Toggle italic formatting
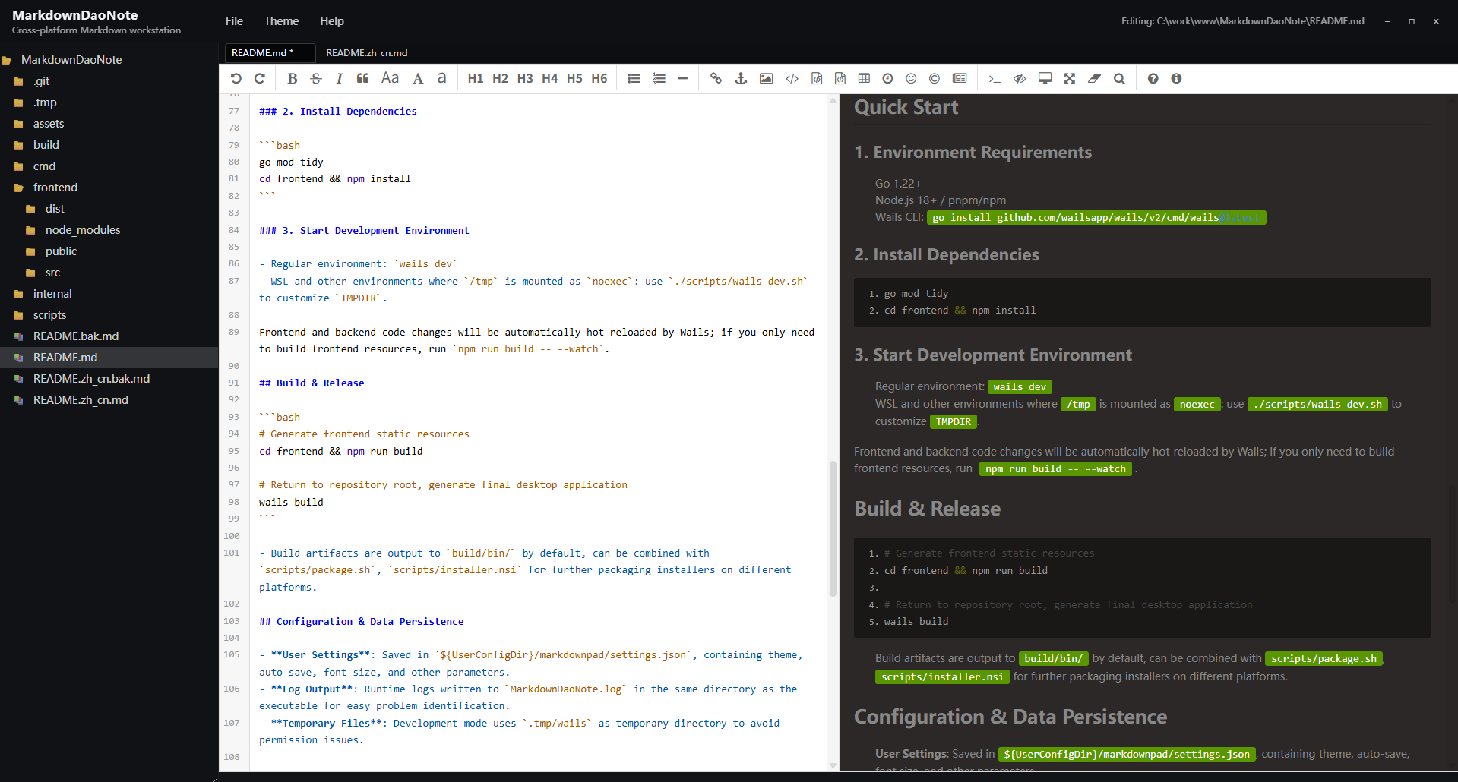 [339, 78]
